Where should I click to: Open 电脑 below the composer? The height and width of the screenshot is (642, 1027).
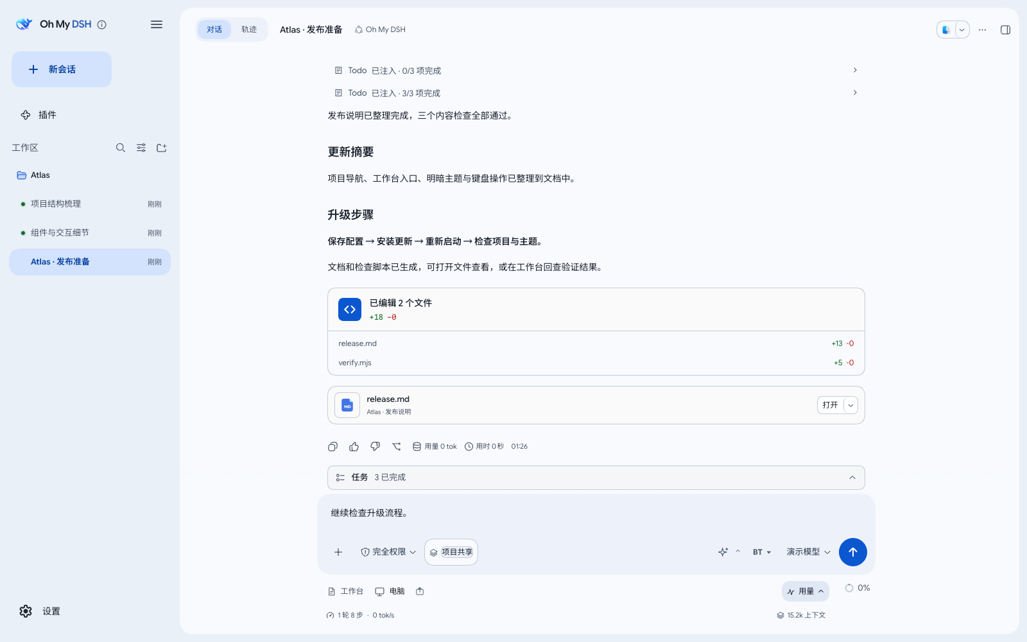pyautogui.click(x=390, y=591)
